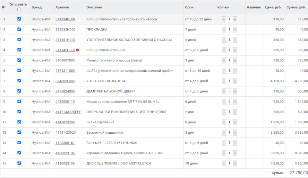
Task: Click the Цена, руб. column header
Action: pyautogui.click(x=273, y=7)
